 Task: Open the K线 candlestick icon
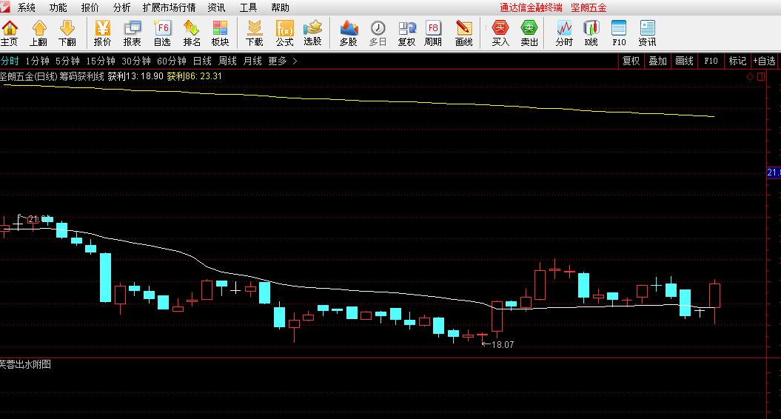[591, 33]
